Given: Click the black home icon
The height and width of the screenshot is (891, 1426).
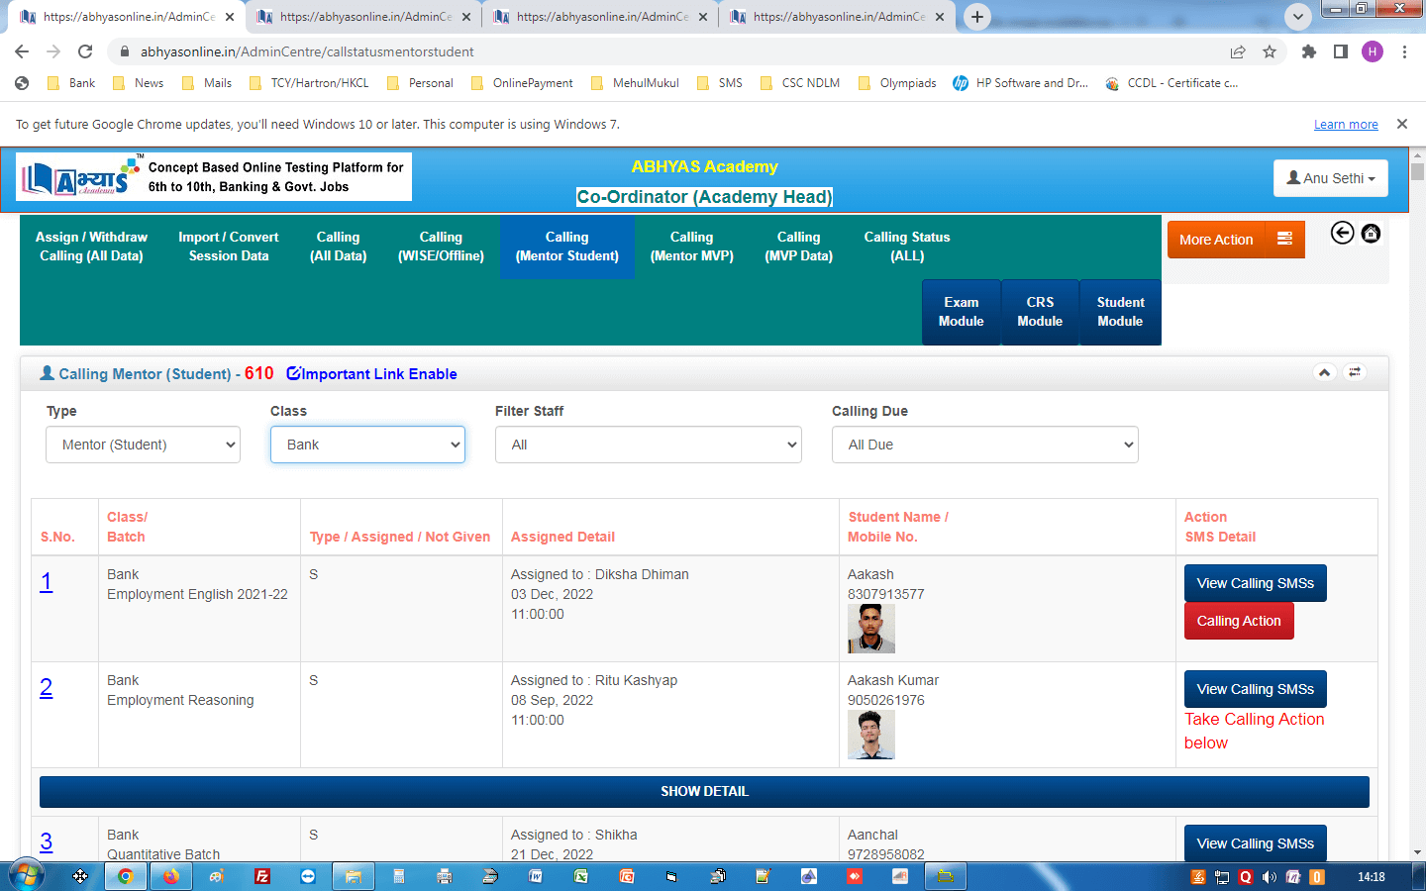Looking at the screenshot, I should click(x=1371, y=234).
